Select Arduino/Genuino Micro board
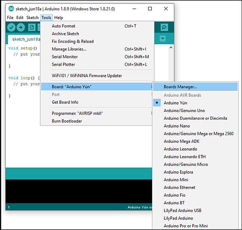Image resolution: width=242 pixels, height=230 pixels. tap(195, 164)
